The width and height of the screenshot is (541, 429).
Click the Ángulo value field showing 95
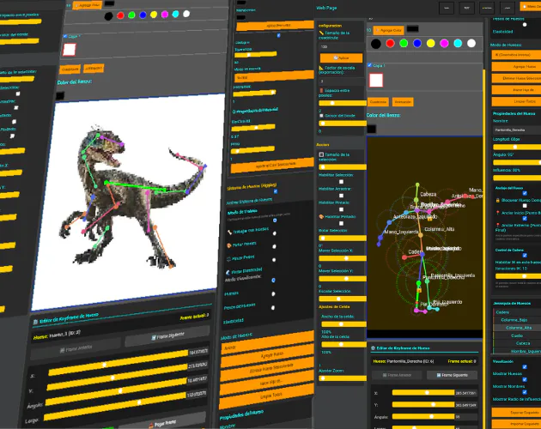(x=466, y=417)
